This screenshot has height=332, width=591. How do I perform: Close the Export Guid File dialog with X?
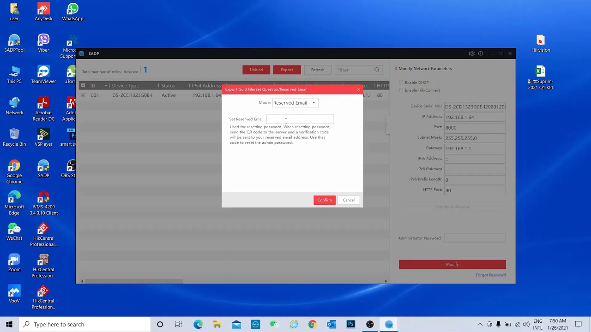pos(358,89)
